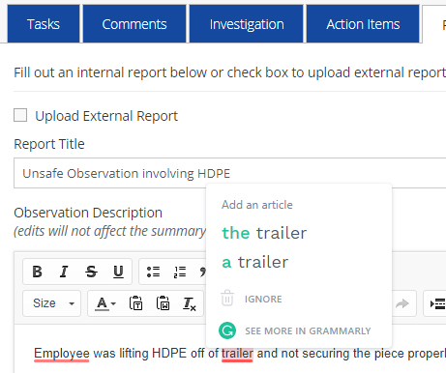Click the increase indent icon

(x=437, y=303)
